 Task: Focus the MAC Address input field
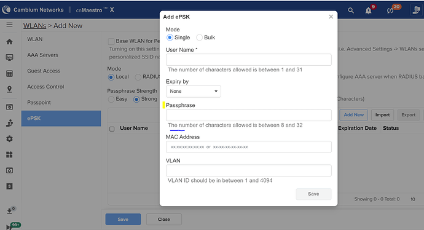248,147
